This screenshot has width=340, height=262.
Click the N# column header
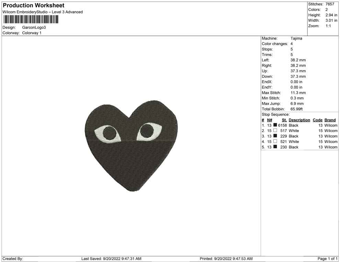point(270,120)
